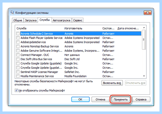Screen dimensions: 162x114
Task: Open the Загрузка tab
Action: point(31,20)
